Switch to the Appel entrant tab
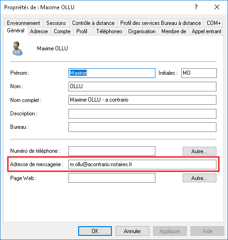 click(x=206, y=31)
